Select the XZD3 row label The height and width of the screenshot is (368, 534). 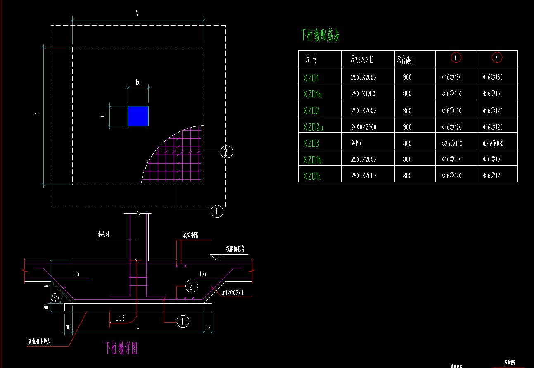(x=311, y=143)
